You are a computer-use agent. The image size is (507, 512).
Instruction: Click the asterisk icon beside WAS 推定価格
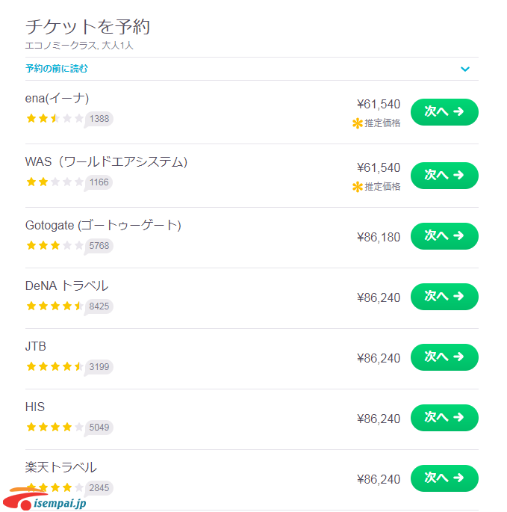357,187
